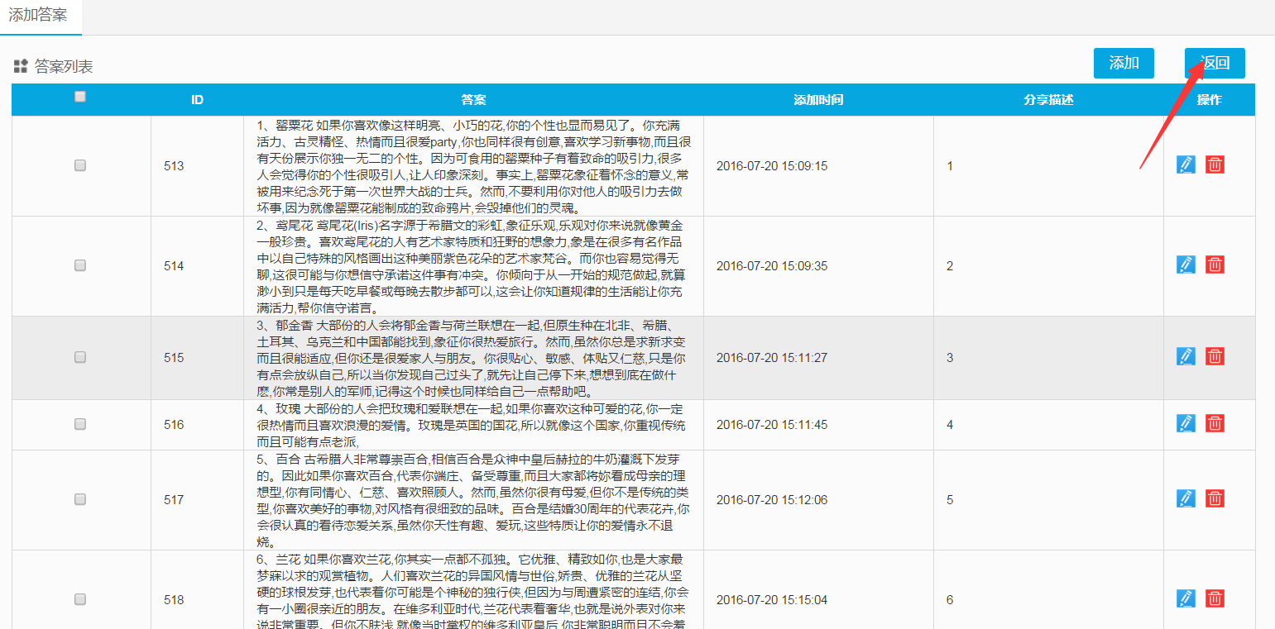Toggle the select-all checkbox in header
Viewport: 1275px width, 629px height.
point(80,97)
